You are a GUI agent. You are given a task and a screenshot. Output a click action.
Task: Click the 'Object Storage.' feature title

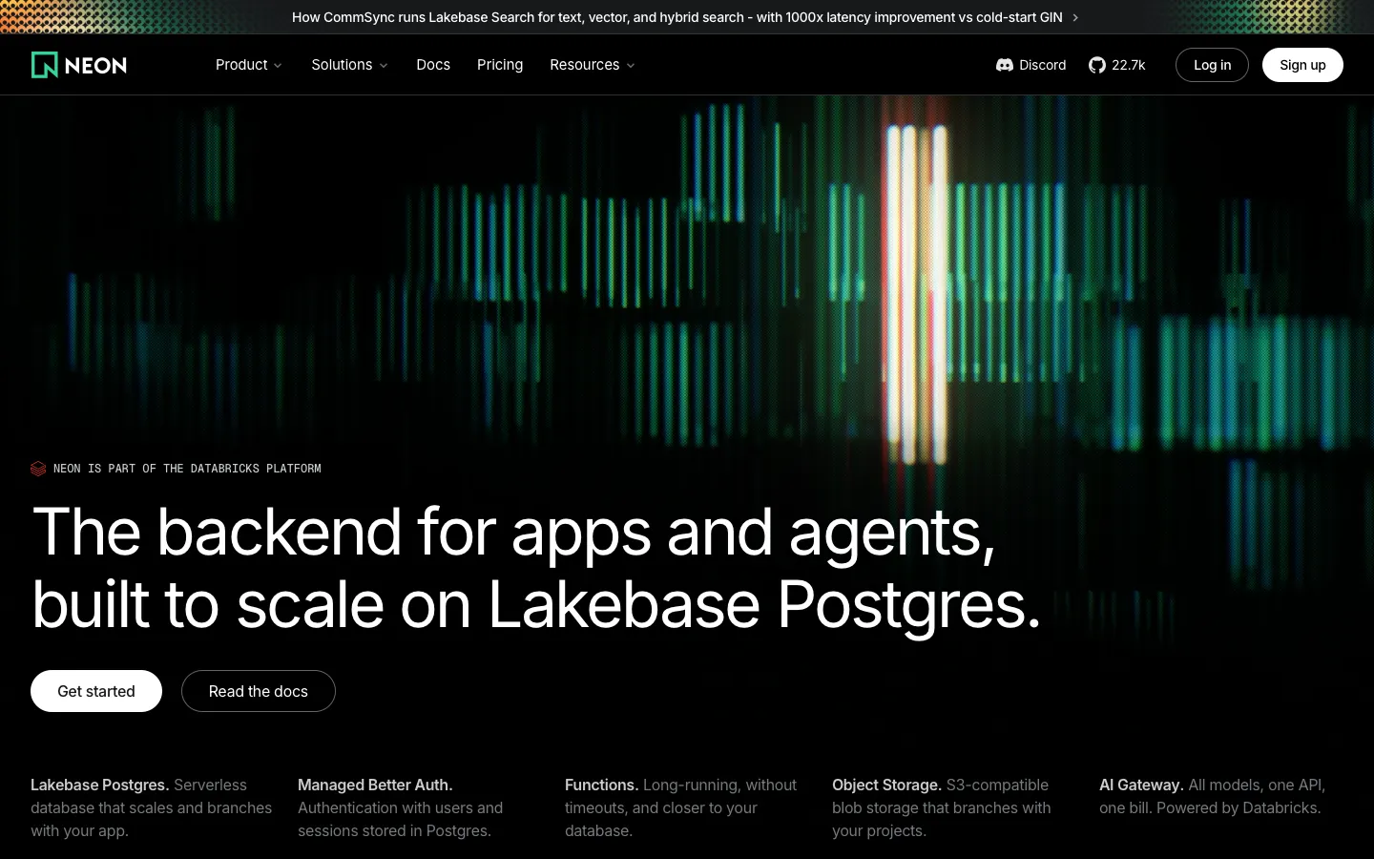[x=887, y=785]
